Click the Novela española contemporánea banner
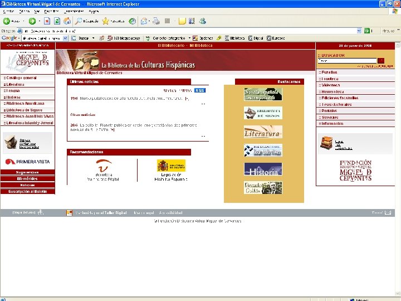This screenshot has width=401, height=301. (x=263, y=94)
